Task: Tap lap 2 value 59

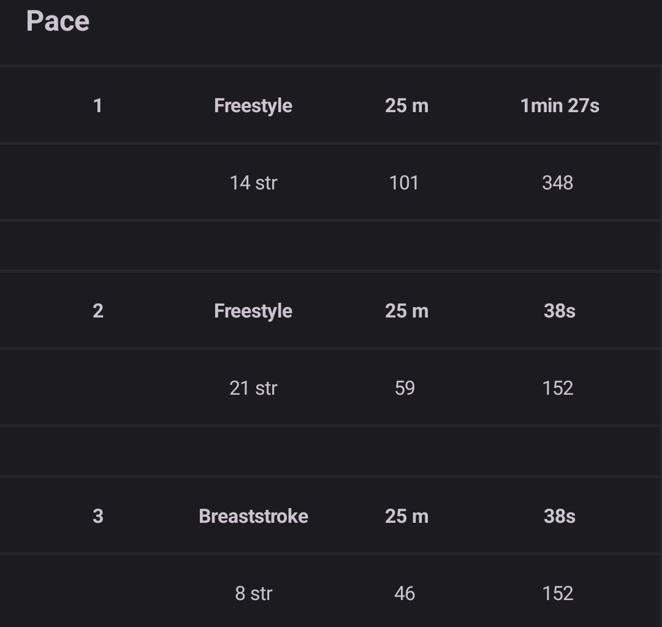Action: click(405, 388)
